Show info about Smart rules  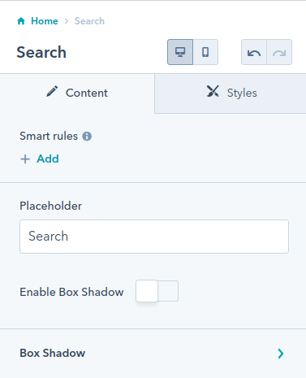(x=87, y=136)
